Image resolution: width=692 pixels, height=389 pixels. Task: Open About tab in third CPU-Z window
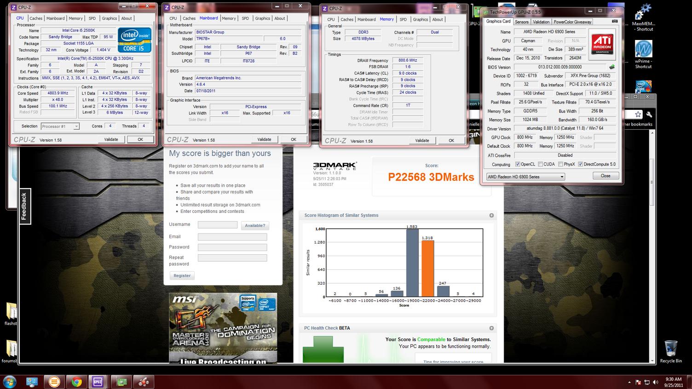coord(438,19)
